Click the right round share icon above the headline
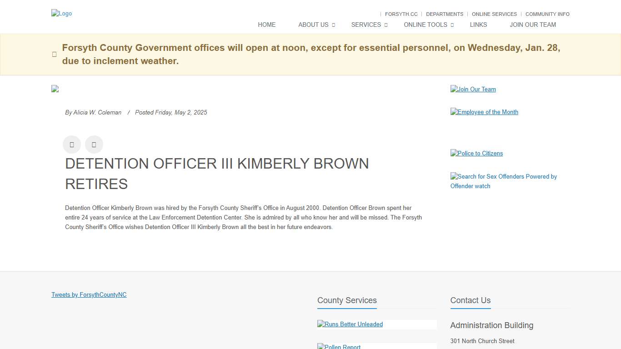621x349 pixels. pos(94,145)
